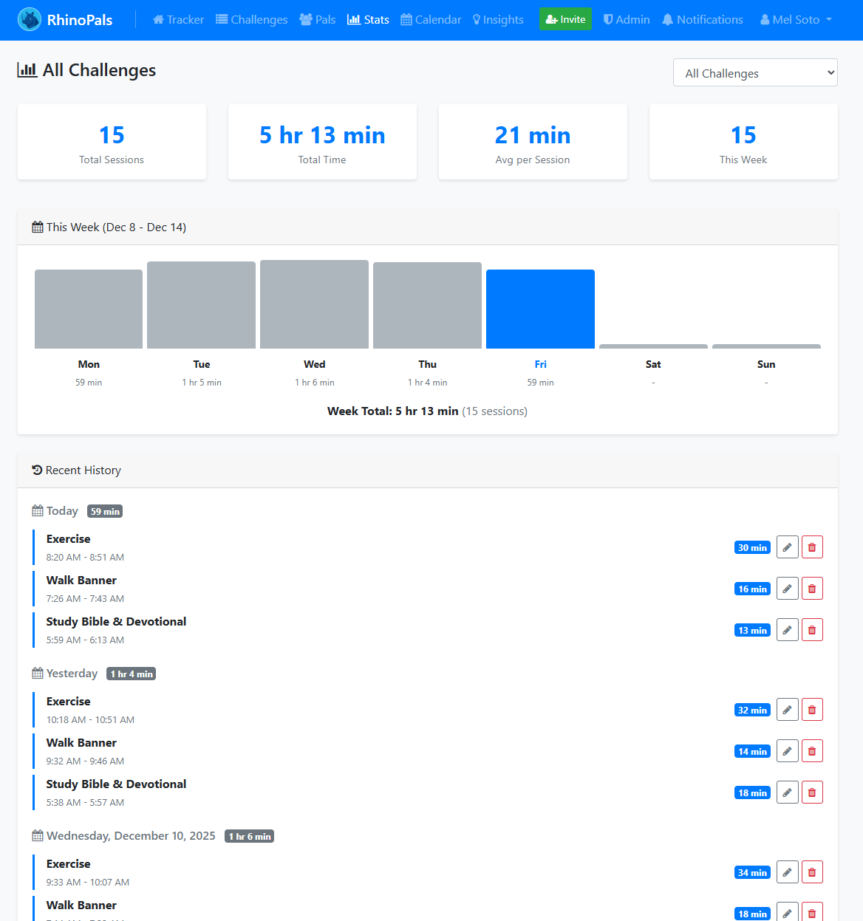Open the Insights navigation item
Screen dimensions: 863x921
coord(498,20)
